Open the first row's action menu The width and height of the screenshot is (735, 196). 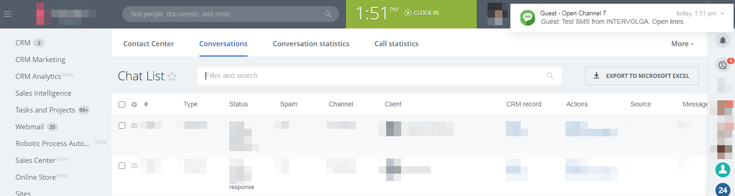(x=134, y=126)
